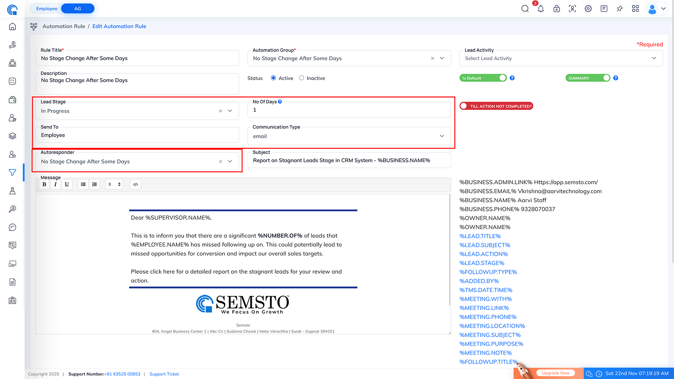
Task: Click the pin icon in top bar
Action: coord(620,9)
